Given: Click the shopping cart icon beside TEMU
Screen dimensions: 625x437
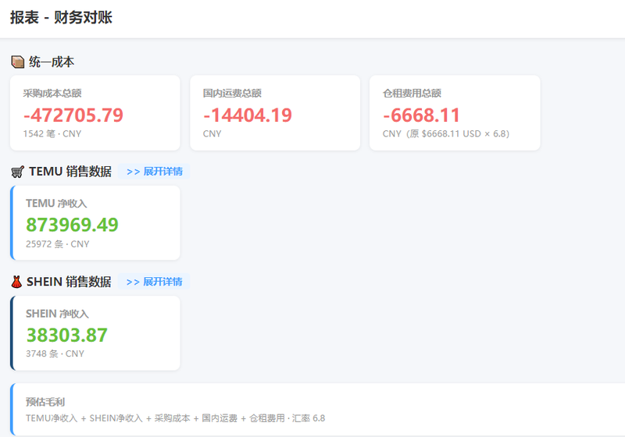Looking at the screenshot, I should click(x=17, y=172).
